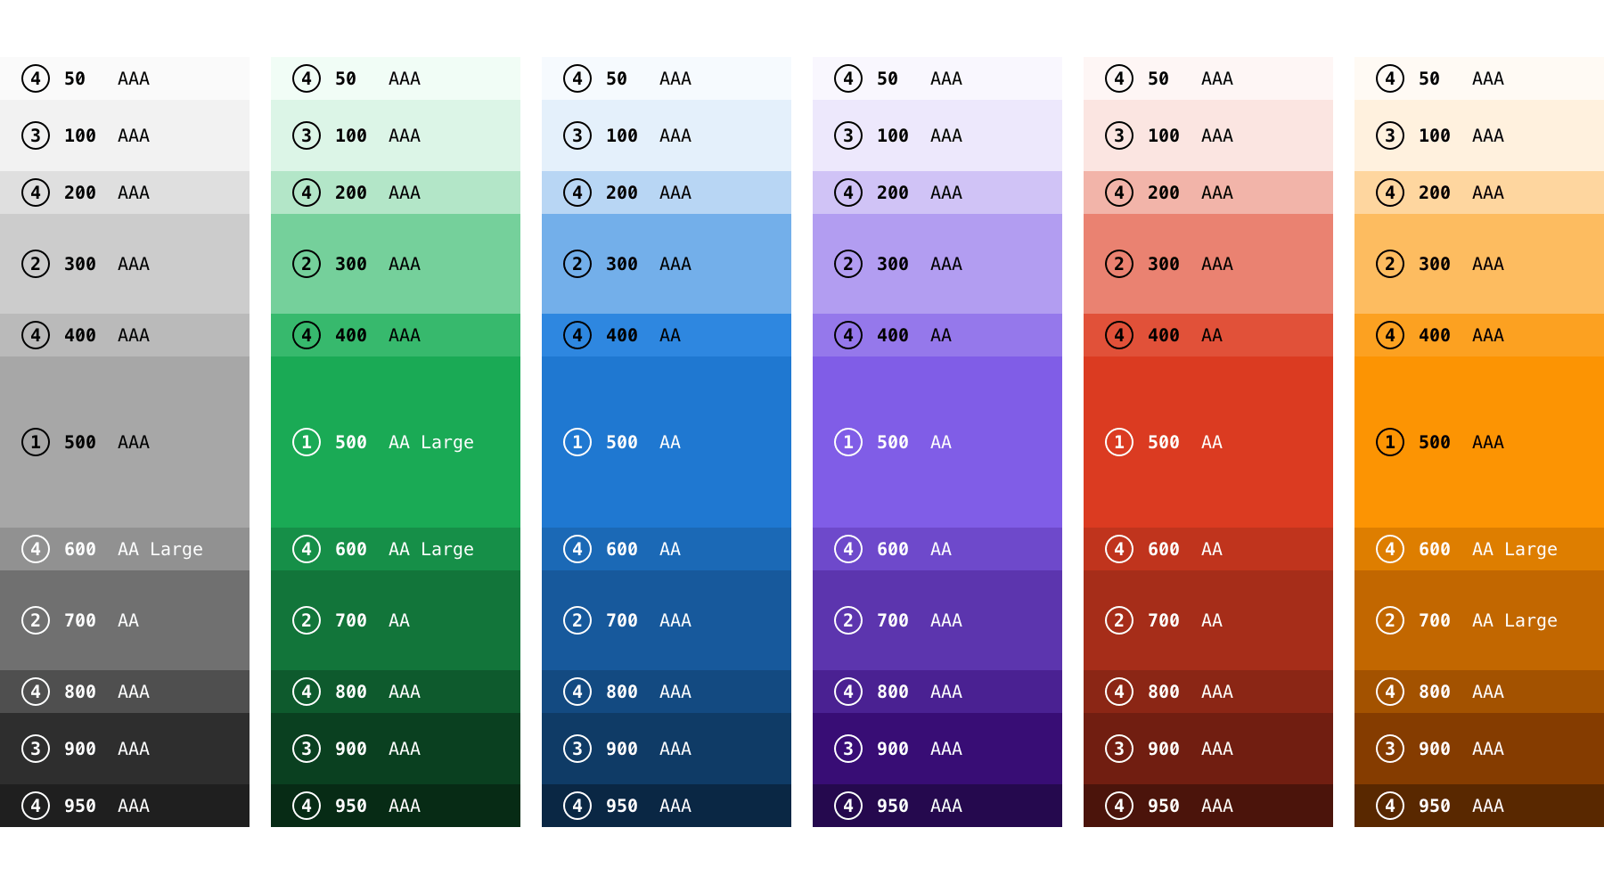Pick the purple 500 color swatch
The width and height of the screenshot is (1604, 893).
point(937,442)
